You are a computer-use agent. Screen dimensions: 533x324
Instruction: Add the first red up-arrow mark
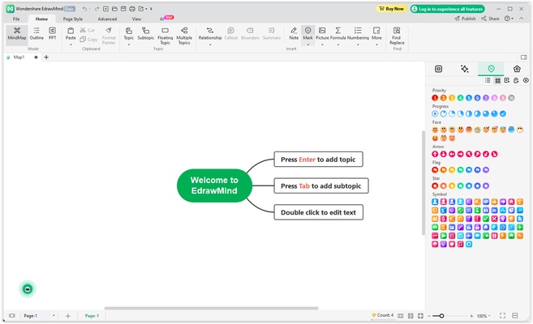point(435,154)
